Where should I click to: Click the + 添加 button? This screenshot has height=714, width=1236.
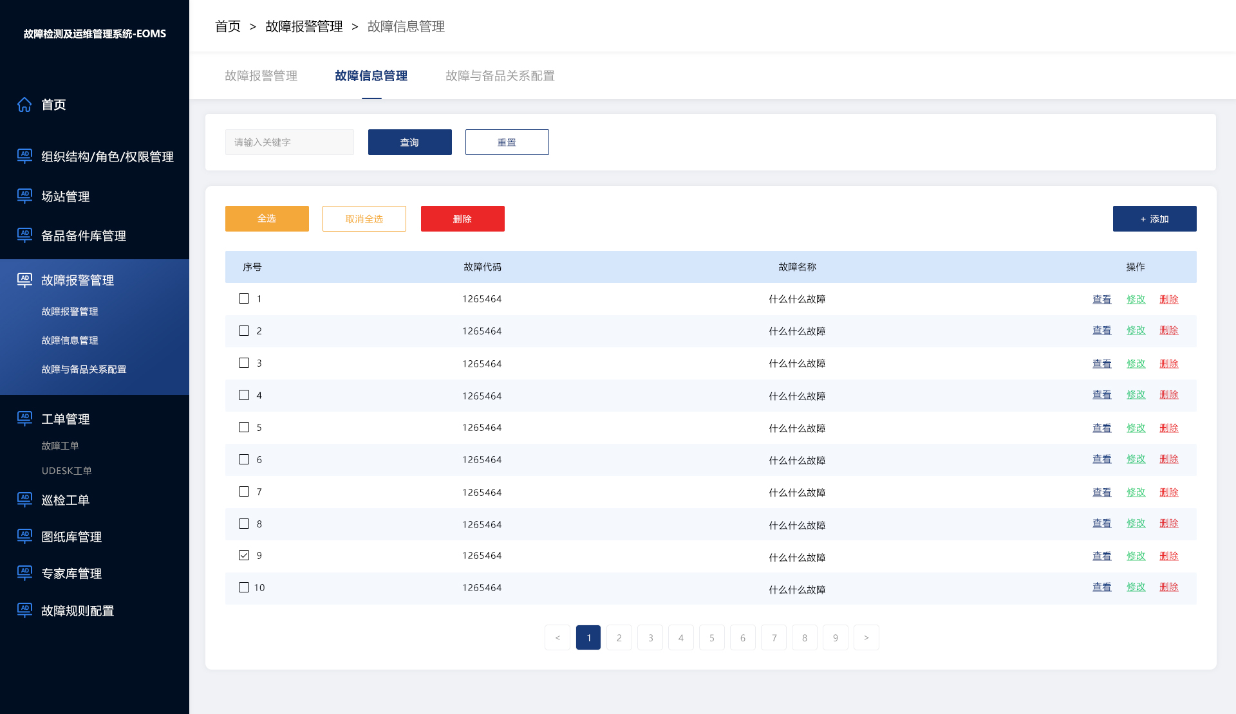[x=1155, y=219]
